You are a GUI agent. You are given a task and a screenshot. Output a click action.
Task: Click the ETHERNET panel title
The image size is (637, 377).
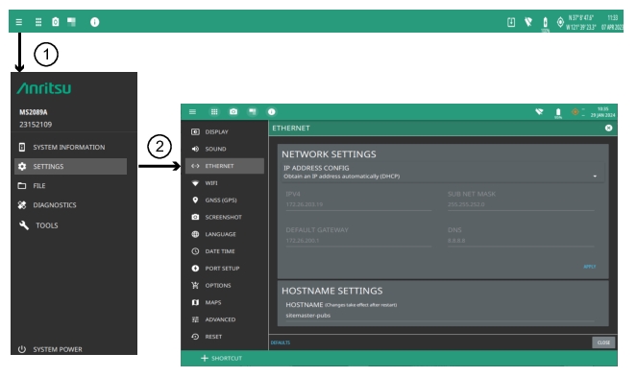point(291,128)
